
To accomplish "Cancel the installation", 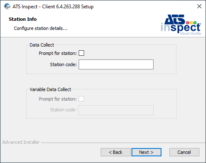I will click(184, 152).
